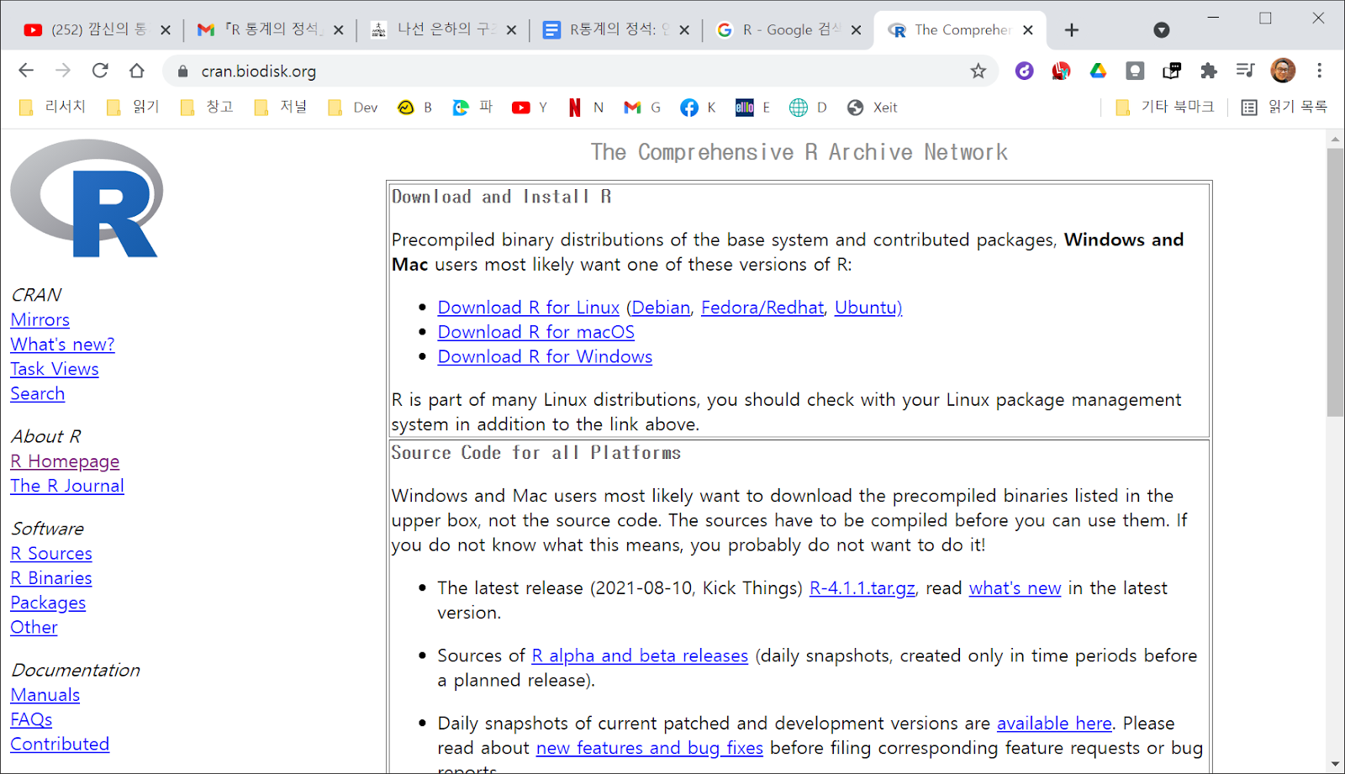Open the Netflix N bookmark

(586, 107)
